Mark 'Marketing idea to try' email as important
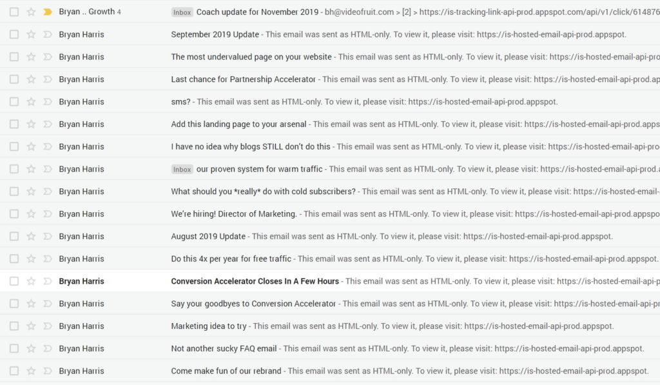Viewport: 660px width, 385px height. click(x=48, y=326)
